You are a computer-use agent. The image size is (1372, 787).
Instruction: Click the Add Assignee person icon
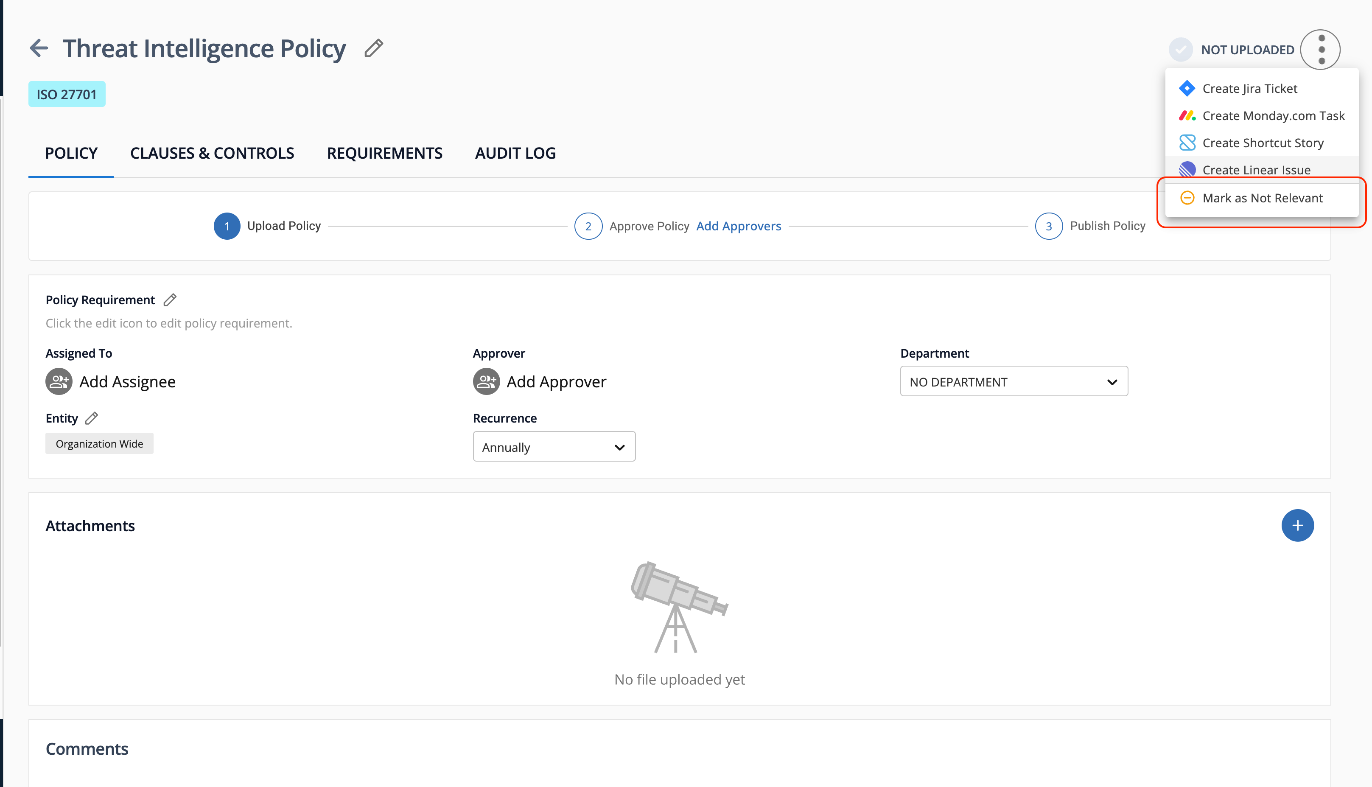pos(59,381)
